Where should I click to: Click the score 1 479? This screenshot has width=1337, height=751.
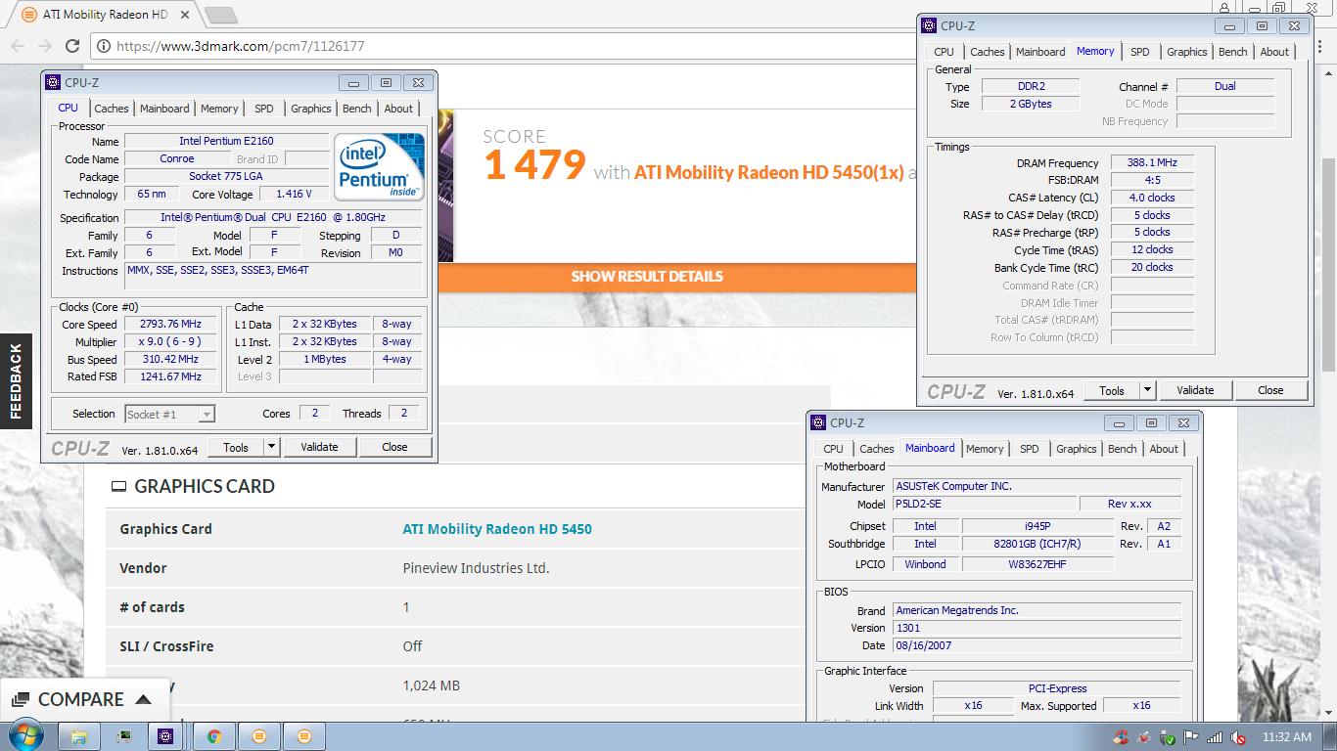[534, 165]
